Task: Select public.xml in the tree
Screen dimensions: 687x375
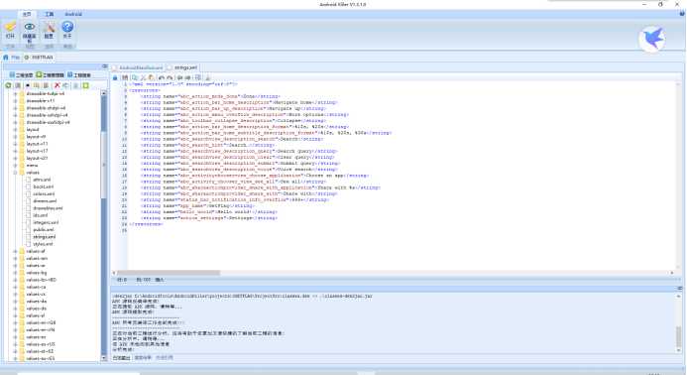Action: [44, 230]
